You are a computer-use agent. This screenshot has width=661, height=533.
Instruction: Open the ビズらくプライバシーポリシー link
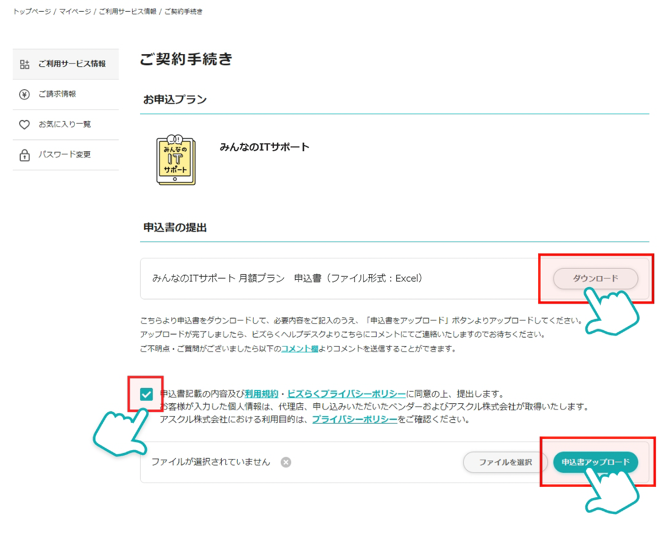pos(346,394)
